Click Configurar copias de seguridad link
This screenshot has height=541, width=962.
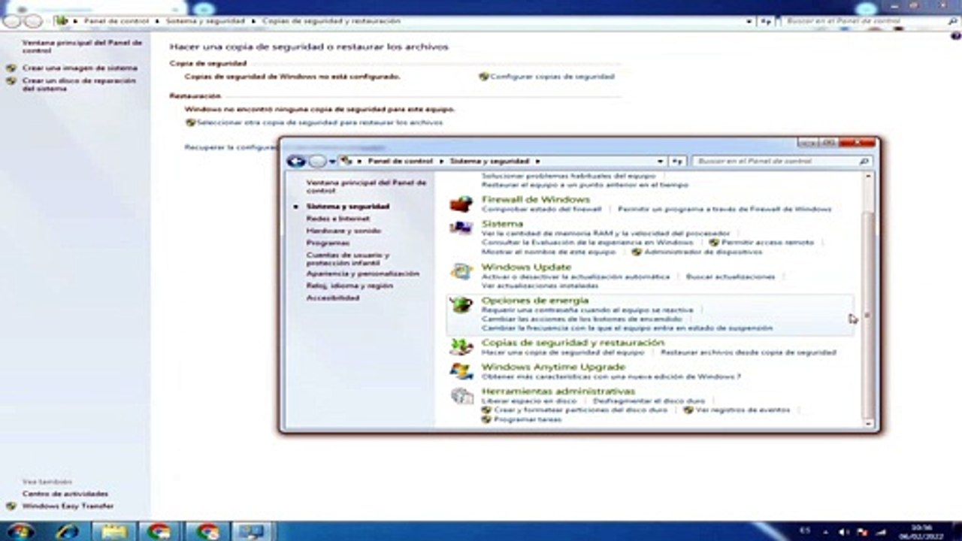(552, 77)
